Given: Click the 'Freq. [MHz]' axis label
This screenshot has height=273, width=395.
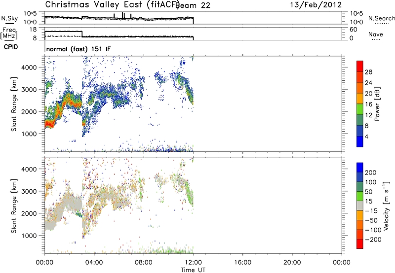Looking at the screenshot, I should (x=9, y=33).
